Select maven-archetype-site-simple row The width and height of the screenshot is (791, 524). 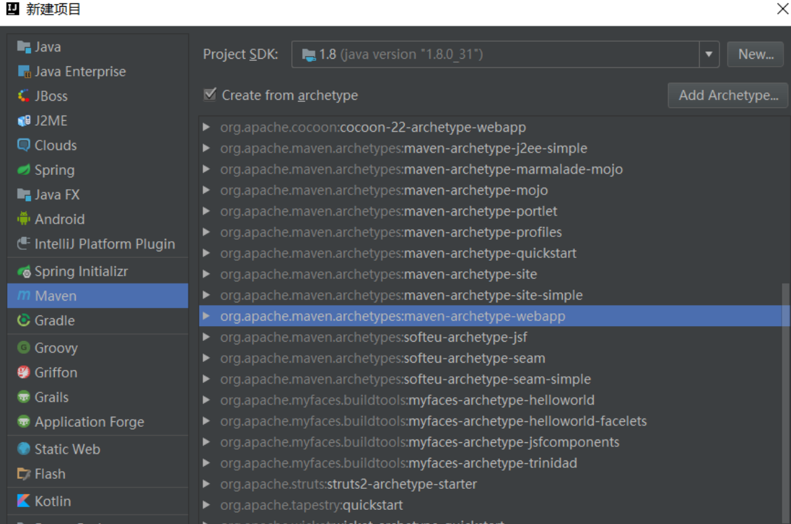[490, 295]
